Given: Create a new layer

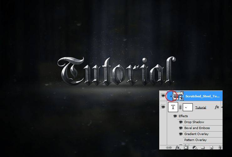Looking at the screenshot, I should [x=211, y=148].
